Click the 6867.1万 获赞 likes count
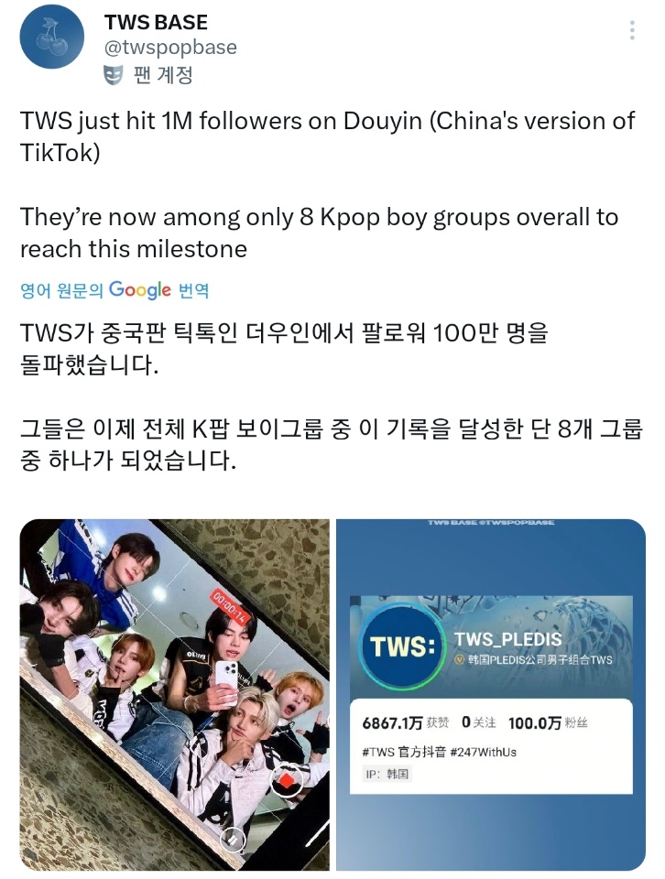665x879 pixels. point(406,723)
